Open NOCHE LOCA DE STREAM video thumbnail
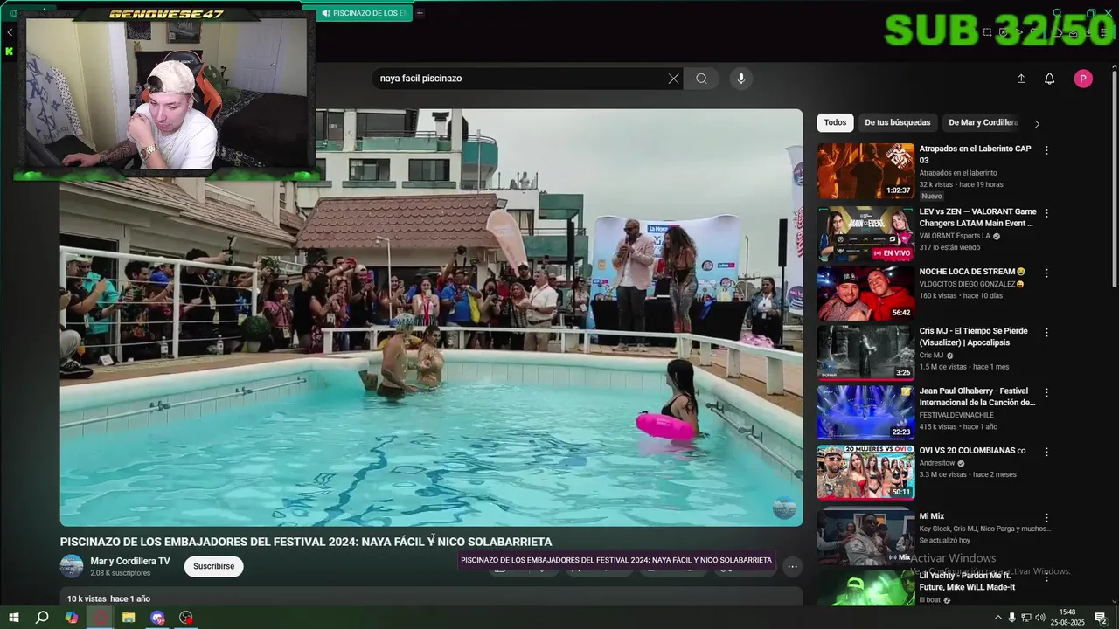This screenshot has width=1119, height=629. (865, 294)
